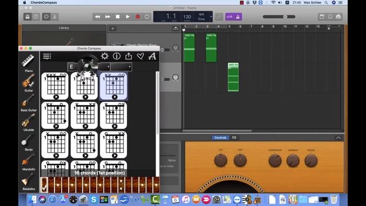Start GarageBand playback with Play button

click(128, 17)
